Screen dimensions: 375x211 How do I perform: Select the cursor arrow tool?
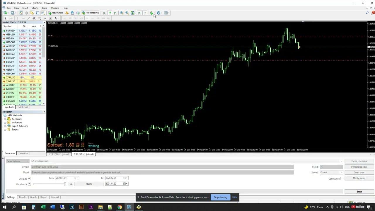pos(5,18)
